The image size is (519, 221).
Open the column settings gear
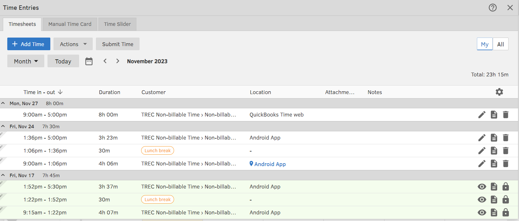(x=499, y=92)
